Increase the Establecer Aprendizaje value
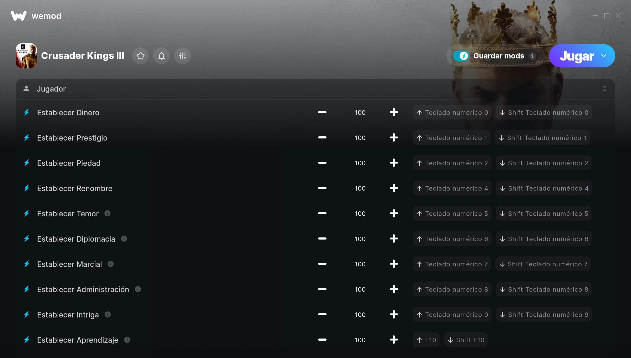The height and width of the screenshot is (358, 631). tap(394, 340)
